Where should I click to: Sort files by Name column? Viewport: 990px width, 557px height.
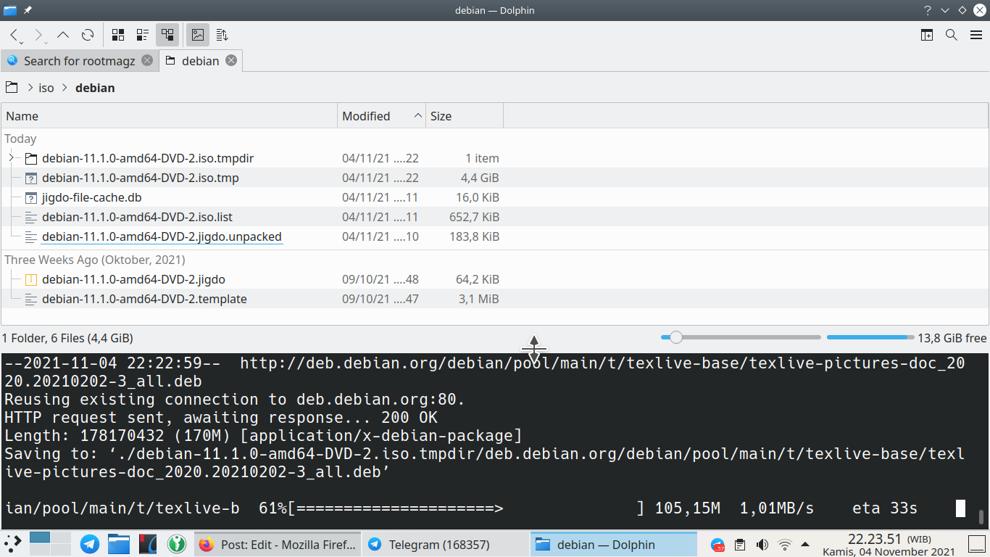pyautogui.click(x=170, y=116)
